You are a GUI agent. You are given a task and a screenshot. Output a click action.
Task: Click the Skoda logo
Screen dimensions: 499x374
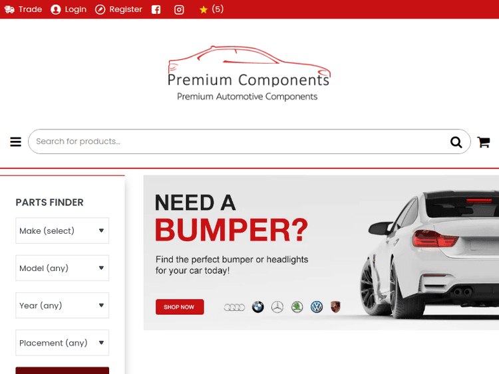click(297, 307)
